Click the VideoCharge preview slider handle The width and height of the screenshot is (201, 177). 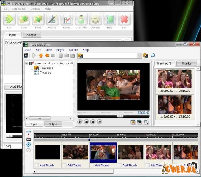tap(9, 136)
